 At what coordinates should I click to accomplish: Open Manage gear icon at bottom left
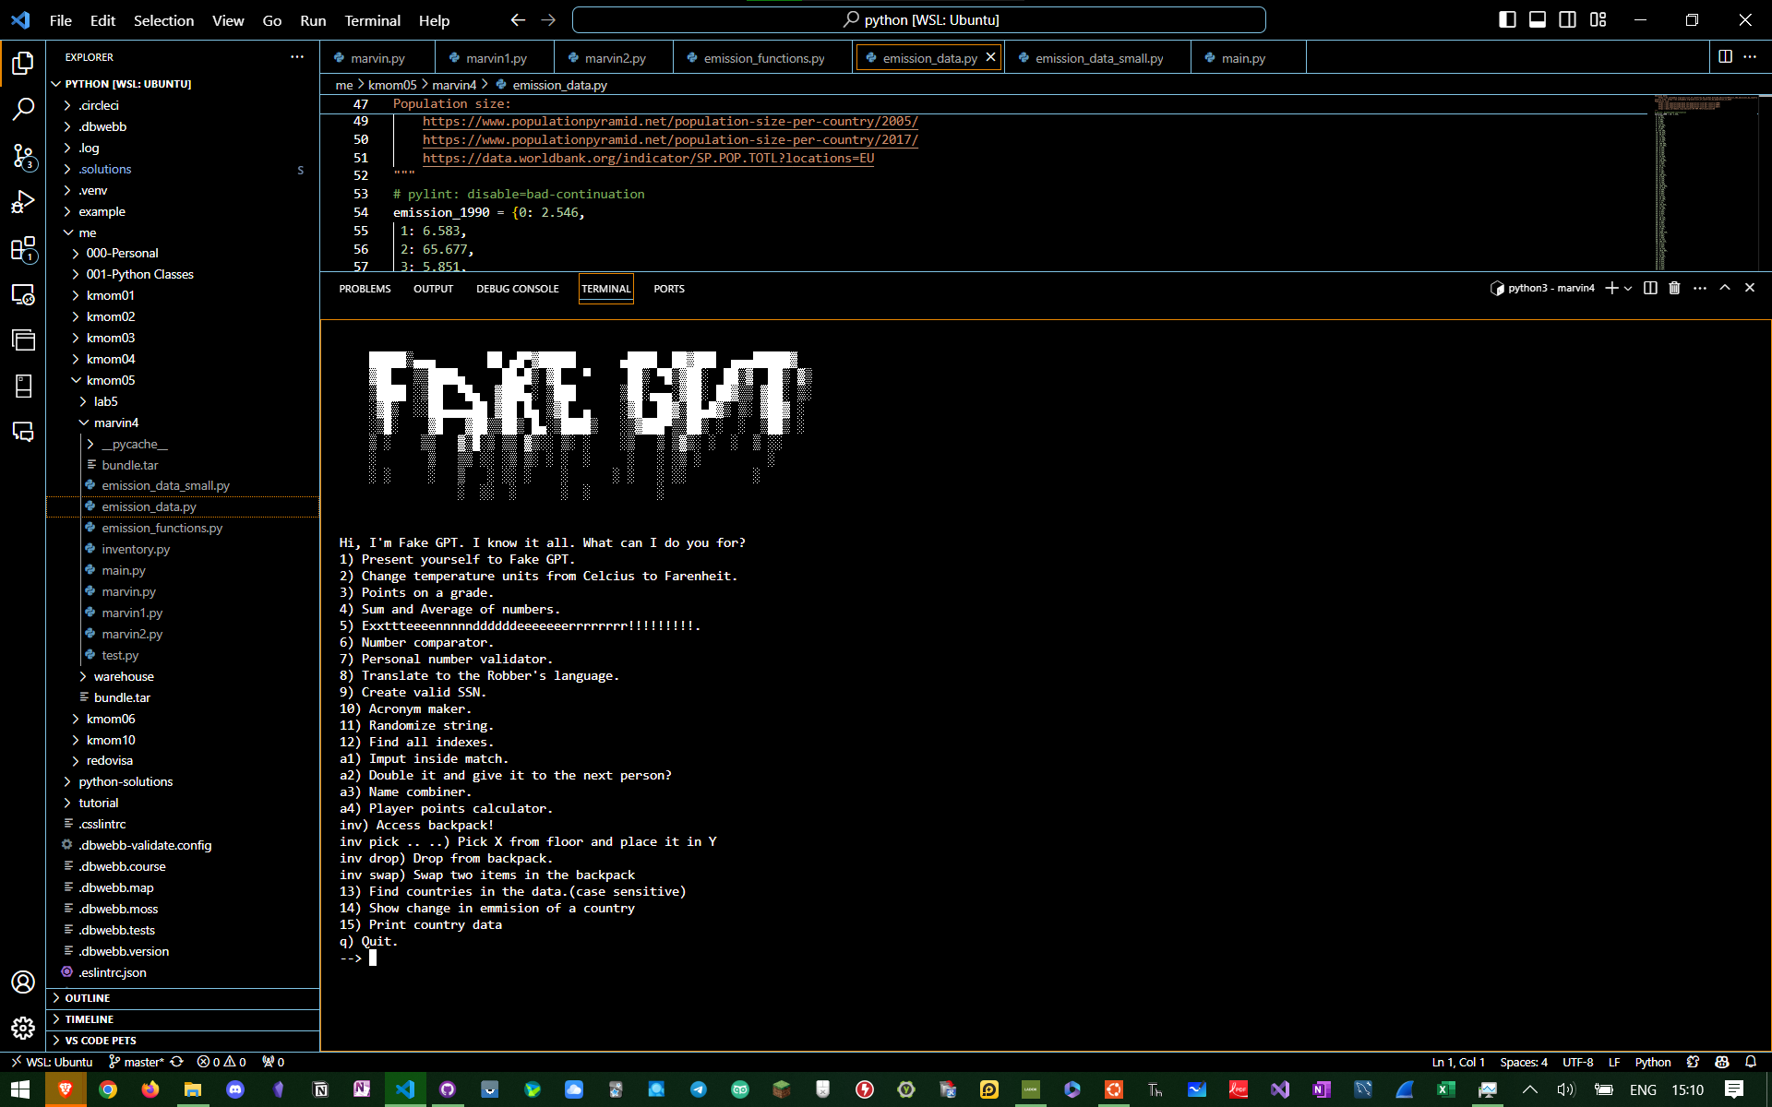[x=23, y=1028]
